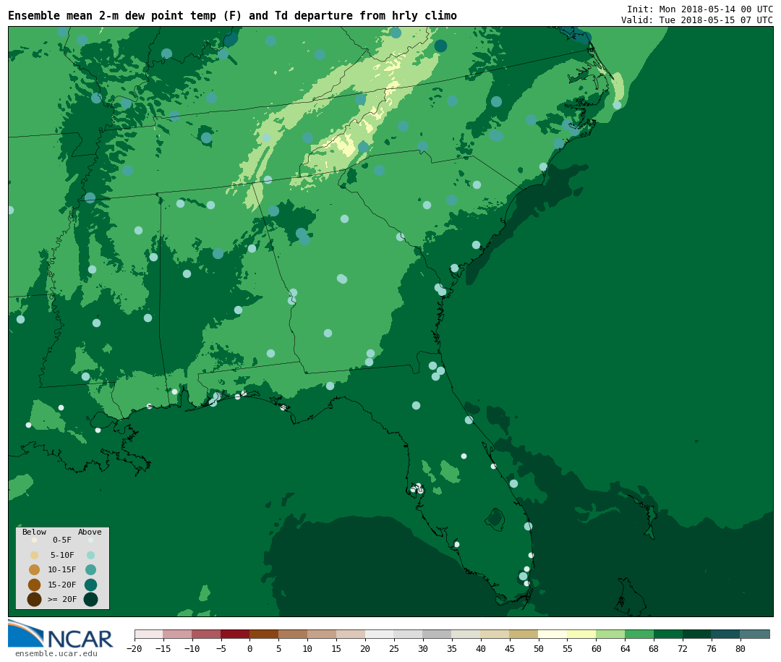781x662 pixels.
Task: Click the Below >= 20F dark brown legend circle
Action: [x=35, y=599]
